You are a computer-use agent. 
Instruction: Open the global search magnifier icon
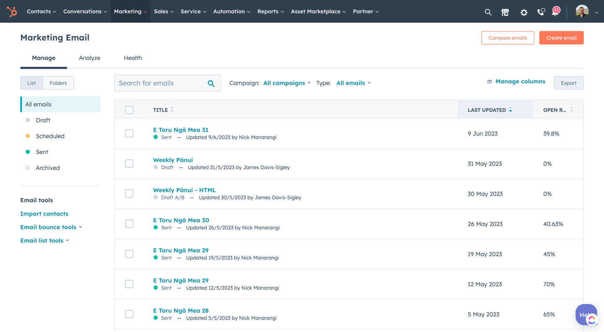tap(488, 12)
